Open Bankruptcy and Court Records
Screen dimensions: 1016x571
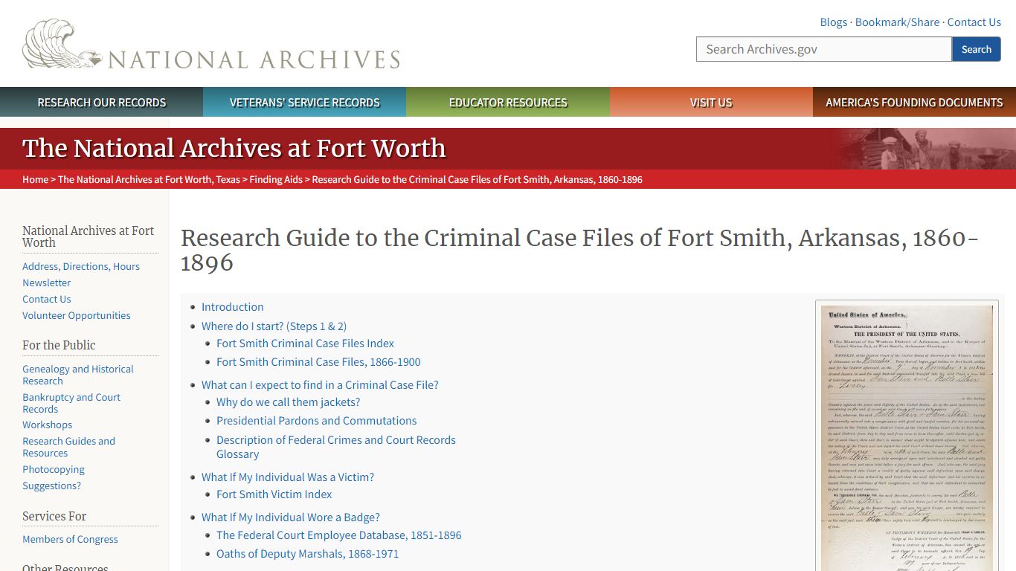[x=71, y=403]
